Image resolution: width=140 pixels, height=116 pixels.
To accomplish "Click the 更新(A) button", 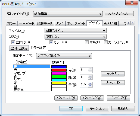I will 123,108.
